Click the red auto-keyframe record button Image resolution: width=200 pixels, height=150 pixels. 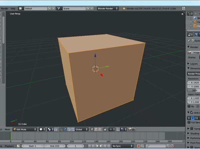coord(138,146)
